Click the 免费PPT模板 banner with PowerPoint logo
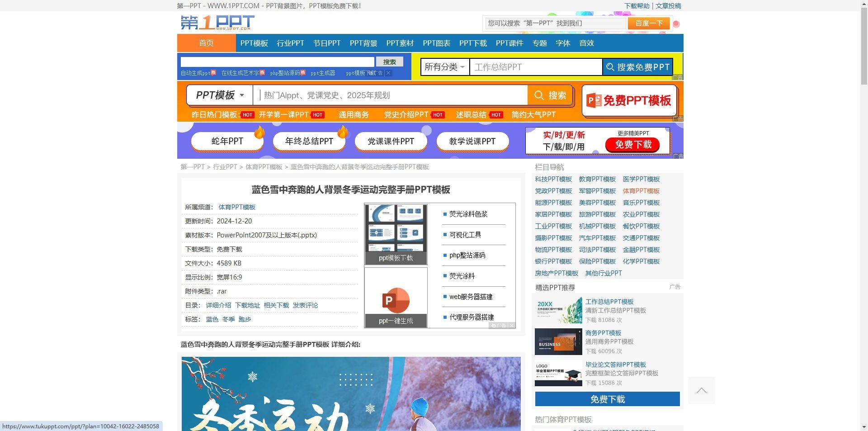Image resolution: width=868 pixels, height=431 pixels. coord(629,100)
